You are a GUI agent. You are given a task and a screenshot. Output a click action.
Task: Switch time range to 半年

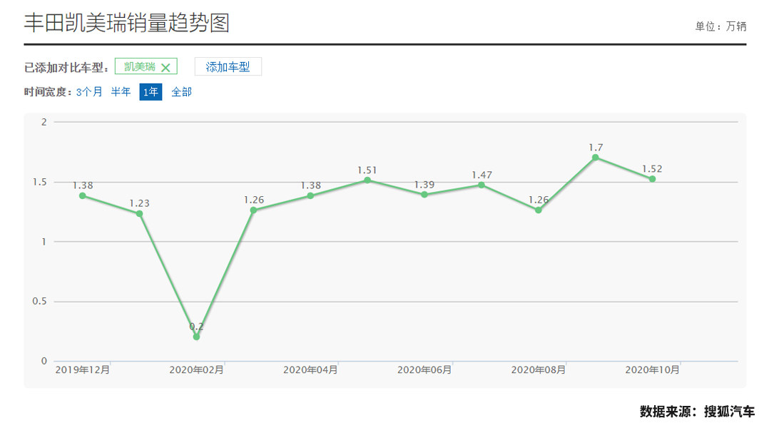click(x=121, y=92)
